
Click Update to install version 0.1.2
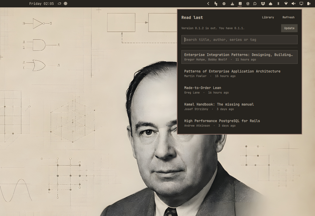point(289,28)
